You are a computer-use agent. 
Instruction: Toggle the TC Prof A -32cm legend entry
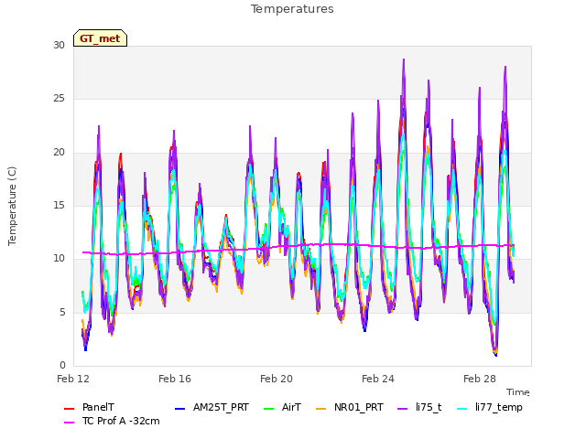pos(112,421)
